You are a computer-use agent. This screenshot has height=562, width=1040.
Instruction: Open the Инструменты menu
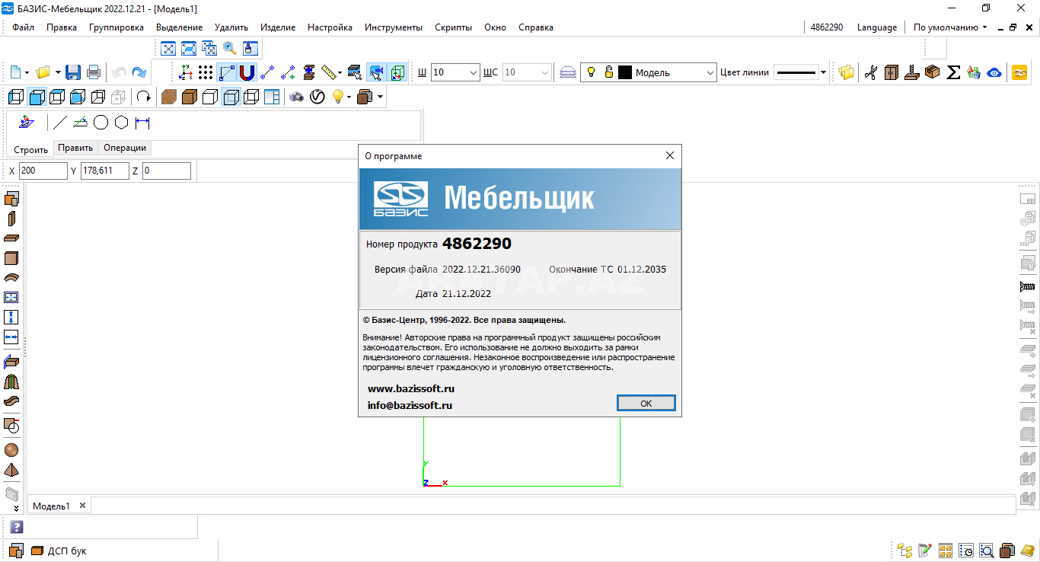pos(393,27)
